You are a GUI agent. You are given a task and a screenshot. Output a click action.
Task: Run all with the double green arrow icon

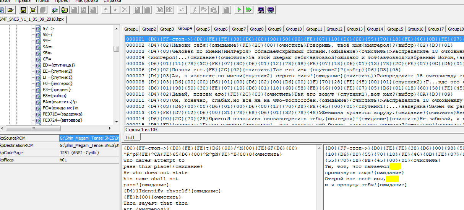pos(248,10)
